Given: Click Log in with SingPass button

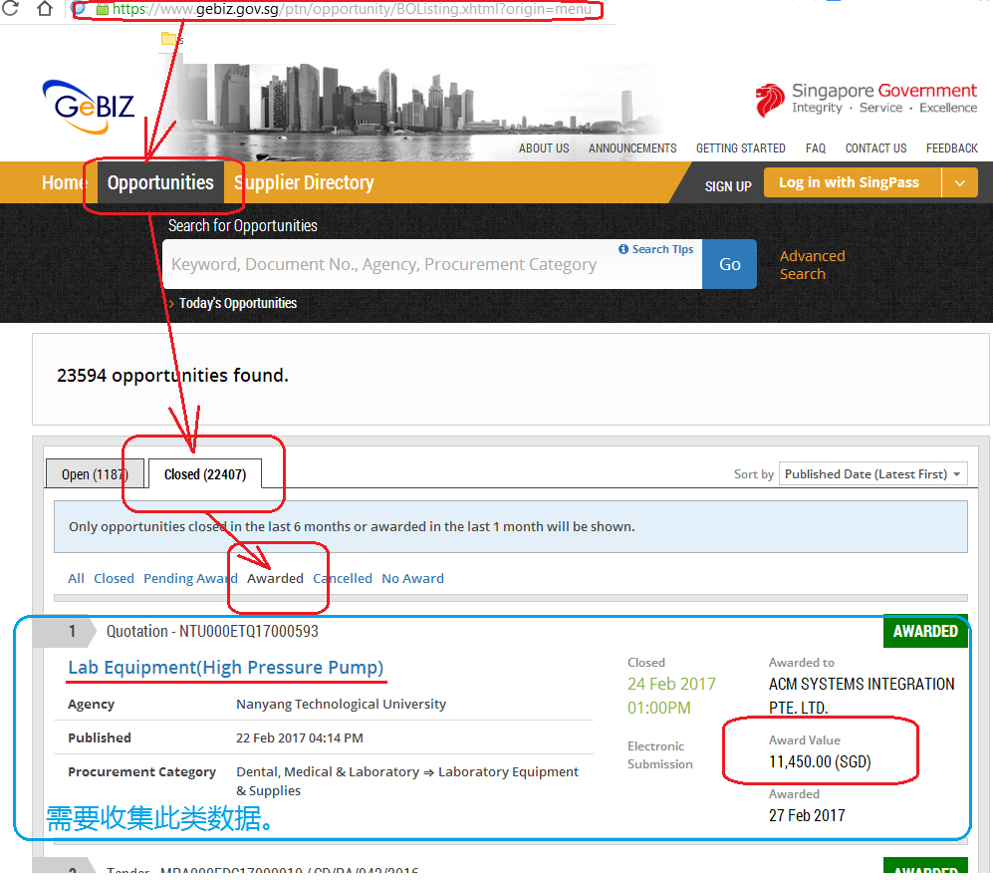Looking at the screenshot, I should click(849, 183).
